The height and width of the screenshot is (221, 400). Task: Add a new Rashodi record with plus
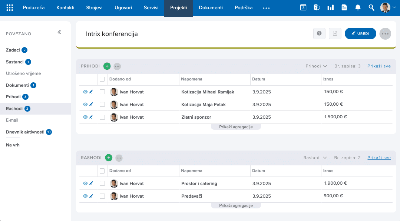tap(109, 158)
